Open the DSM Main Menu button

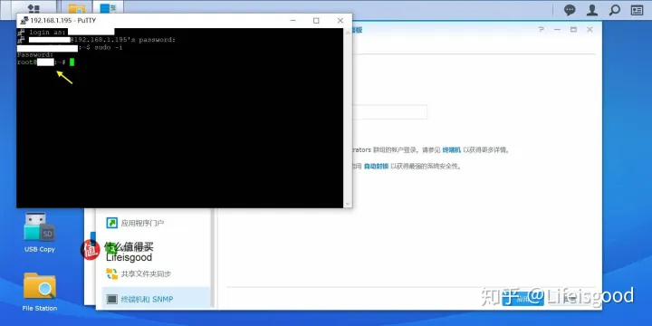pyautogui.click(x=34, y=8)
